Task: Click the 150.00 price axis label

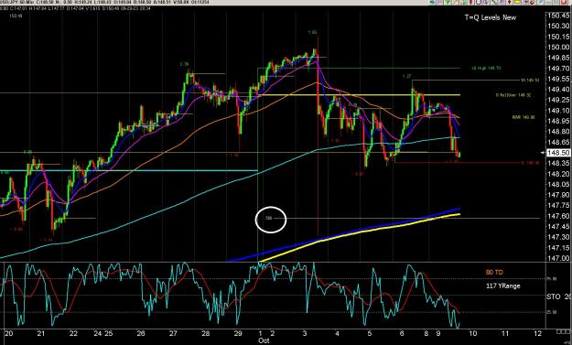Action: pyautogui.click(x=558, y=47)
